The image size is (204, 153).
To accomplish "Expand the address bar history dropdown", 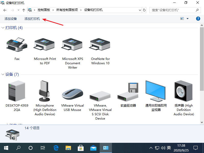I will click(139, 10).
